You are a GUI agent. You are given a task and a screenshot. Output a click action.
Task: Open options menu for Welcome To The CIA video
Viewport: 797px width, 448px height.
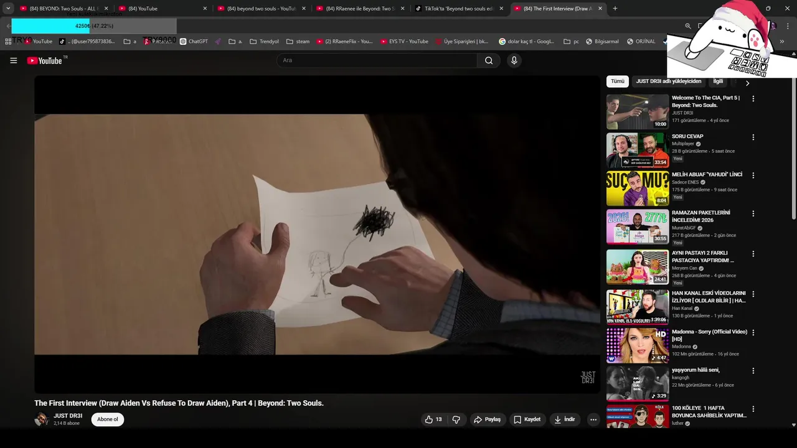tap(753, 98)
